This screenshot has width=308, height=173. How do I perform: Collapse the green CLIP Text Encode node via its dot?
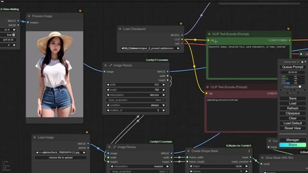pos(209,34)
